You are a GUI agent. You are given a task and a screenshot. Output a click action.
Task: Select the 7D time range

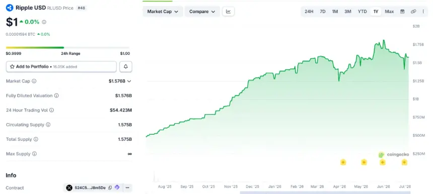tap(323, 12)
